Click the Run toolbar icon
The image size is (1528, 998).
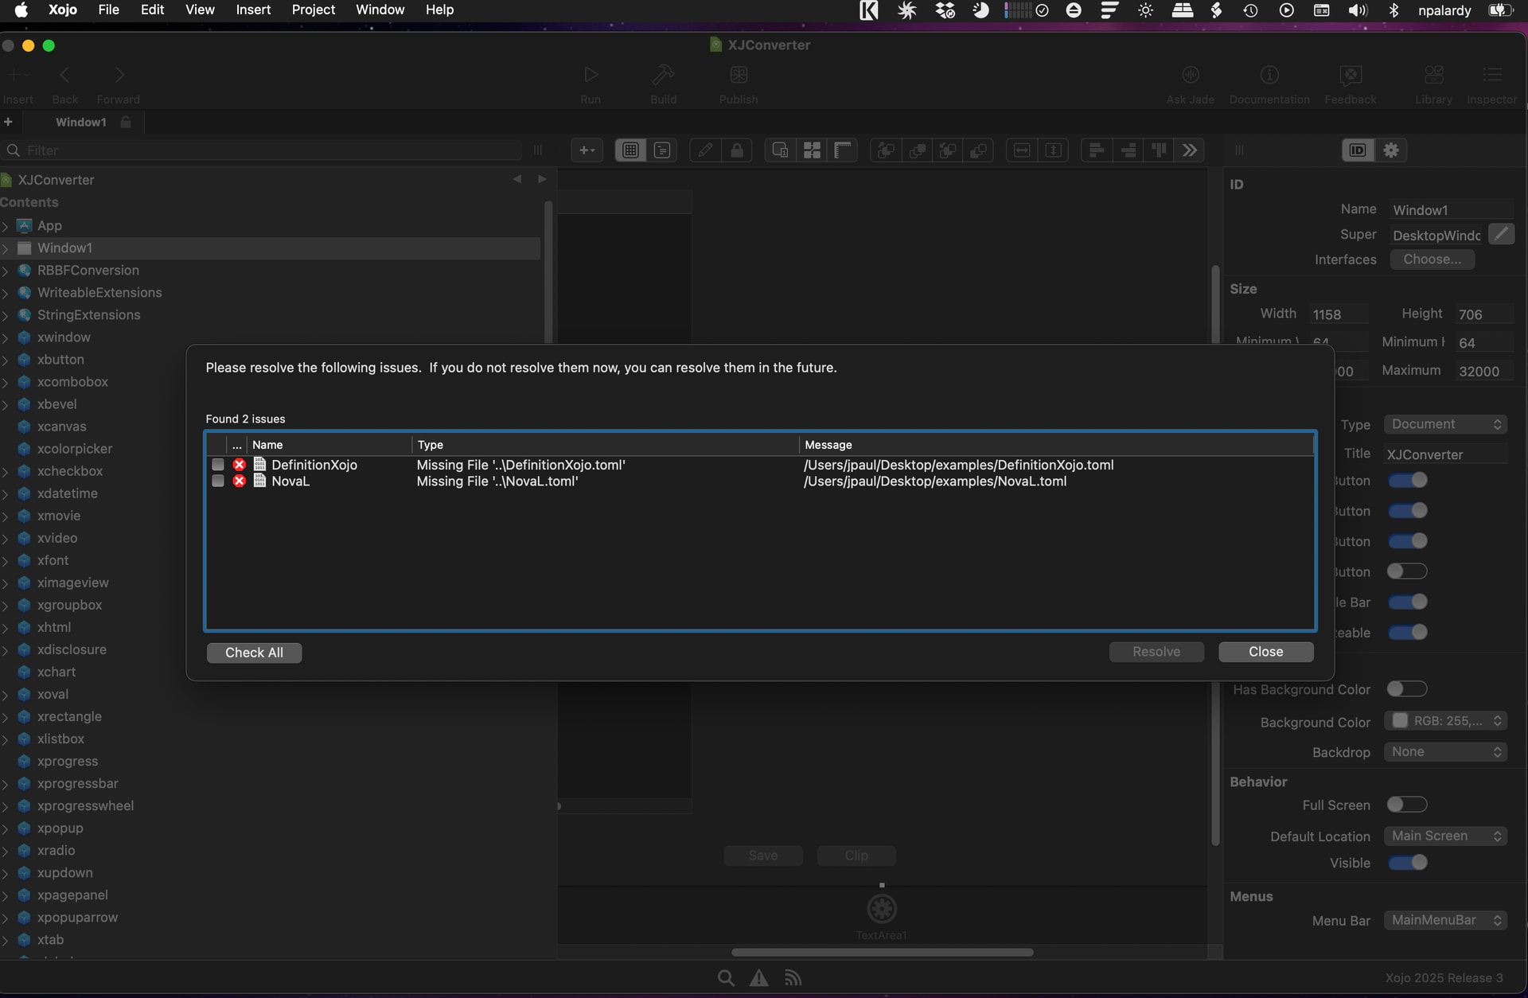pyautogui.click(x=591, y=76)
